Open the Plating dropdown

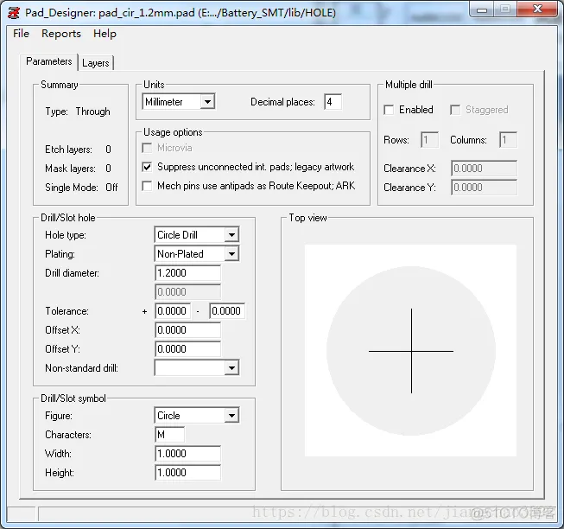[197, 254]
